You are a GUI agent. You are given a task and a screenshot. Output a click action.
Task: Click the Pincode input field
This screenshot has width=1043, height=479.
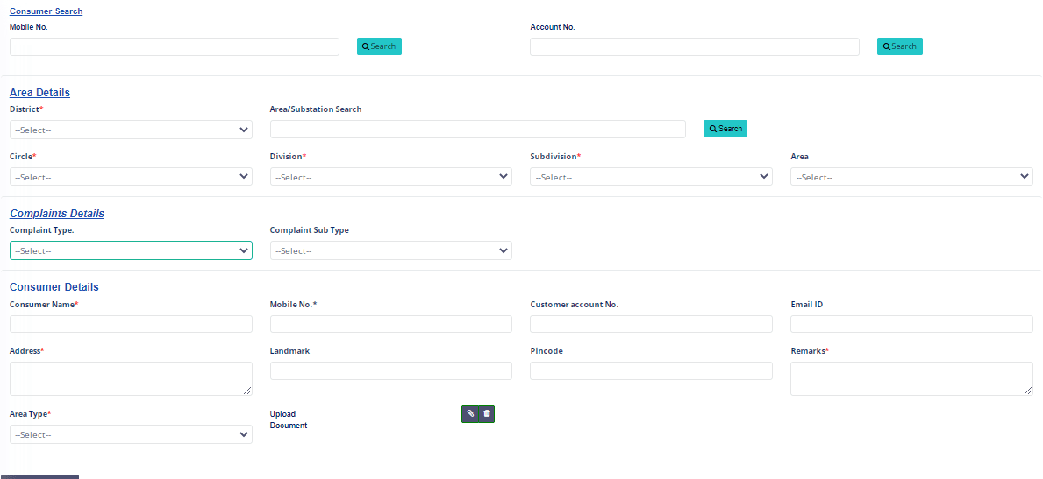point(651,370)
